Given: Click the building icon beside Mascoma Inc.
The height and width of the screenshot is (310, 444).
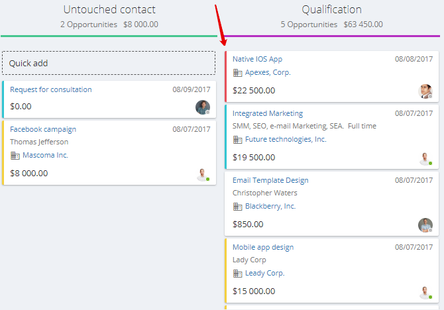Looking at the screenshot, I should 15,156.
